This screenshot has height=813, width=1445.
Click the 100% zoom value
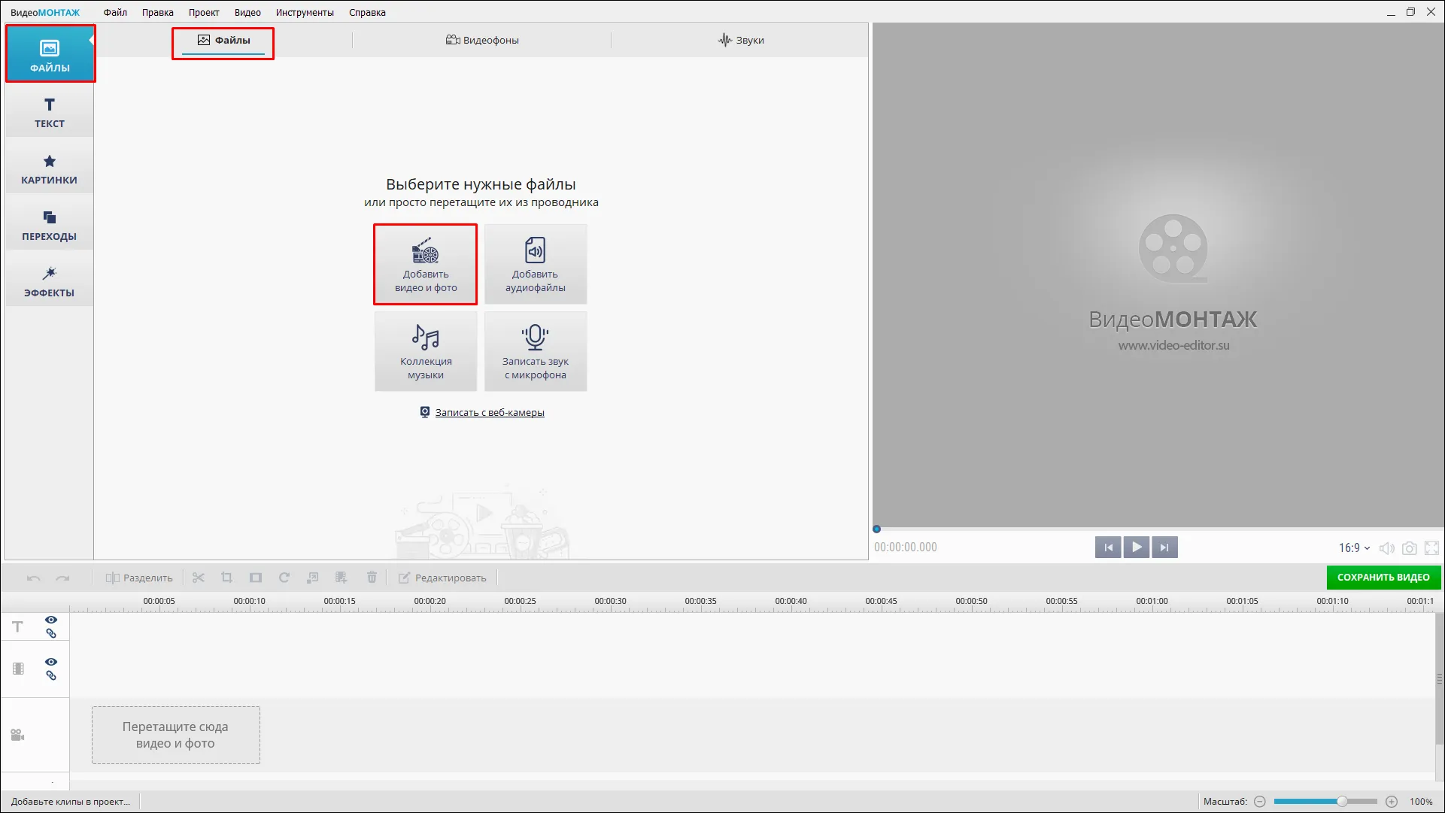coord(1421,802)
